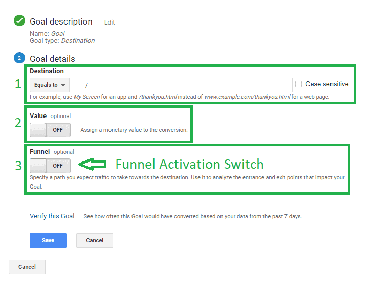Turn on the Funnel switch

pyautogui.click(x=50, y=166)
